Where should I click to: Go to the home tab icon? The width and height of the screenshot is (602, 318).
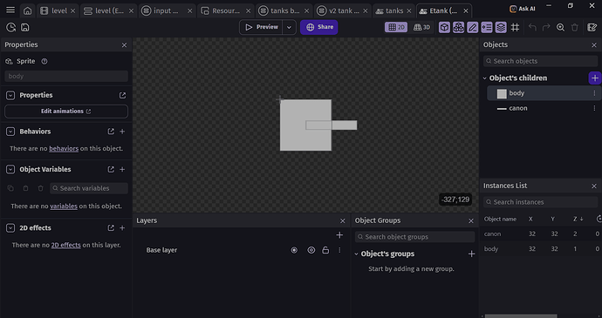pyautogui.click(x=27, y=10)
